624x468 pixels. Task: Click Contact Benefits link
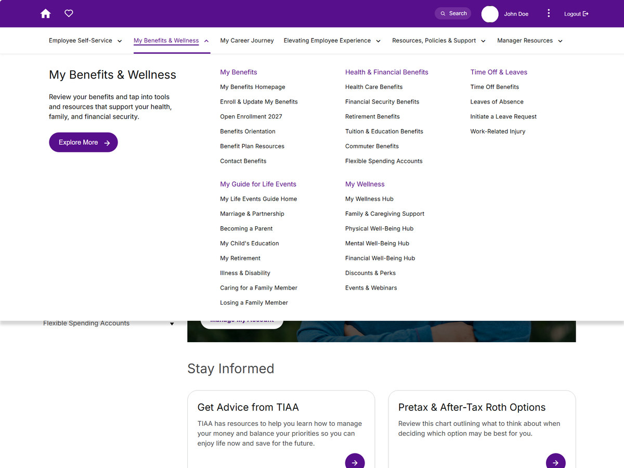point(243,161)
